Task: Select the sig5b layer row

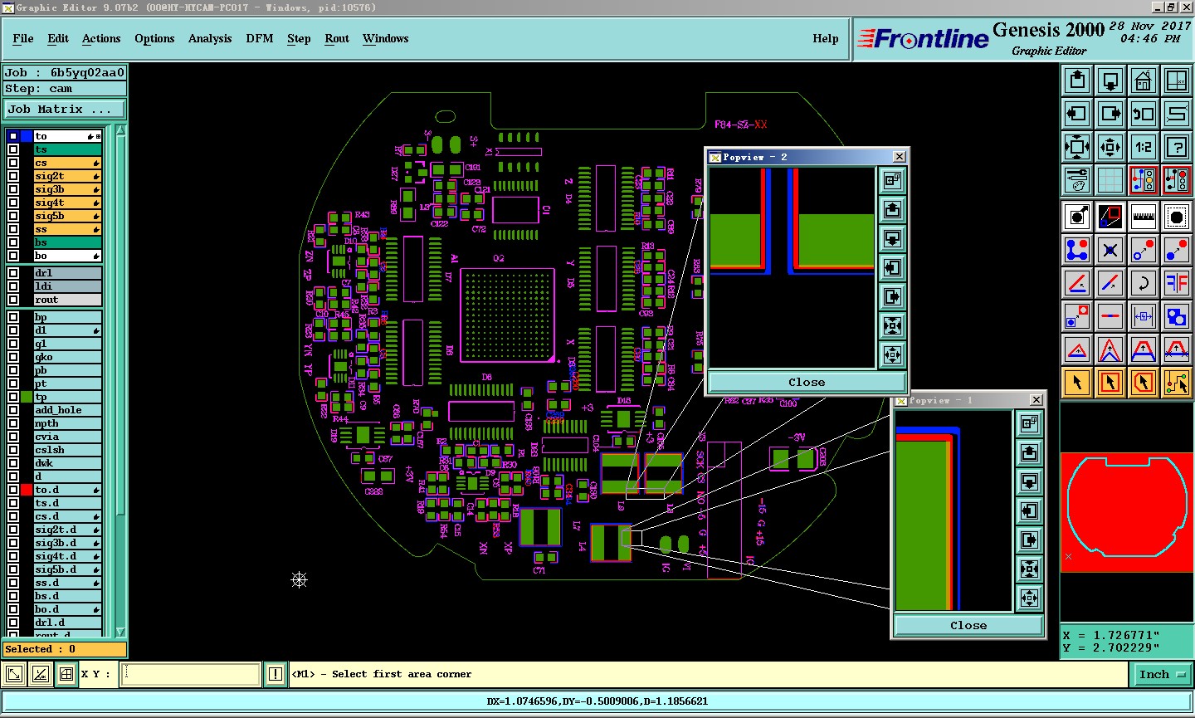Action: click(67, 216)
